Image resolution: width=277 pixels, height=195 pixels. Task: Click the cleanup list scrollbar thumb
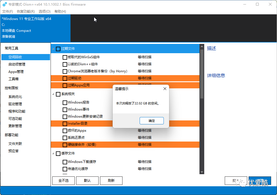pyautogui.click(x=202, y=73)
